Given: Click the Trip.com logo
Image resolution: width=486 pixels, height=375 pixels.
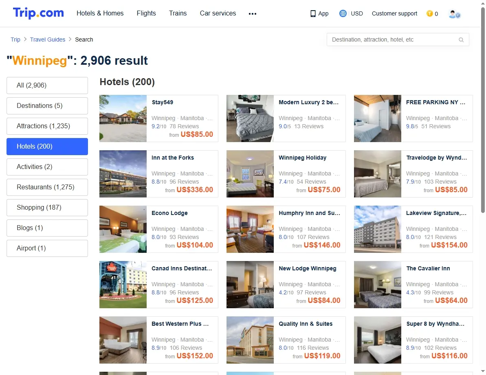Looking at the screenshot, I should pos(38,13).
